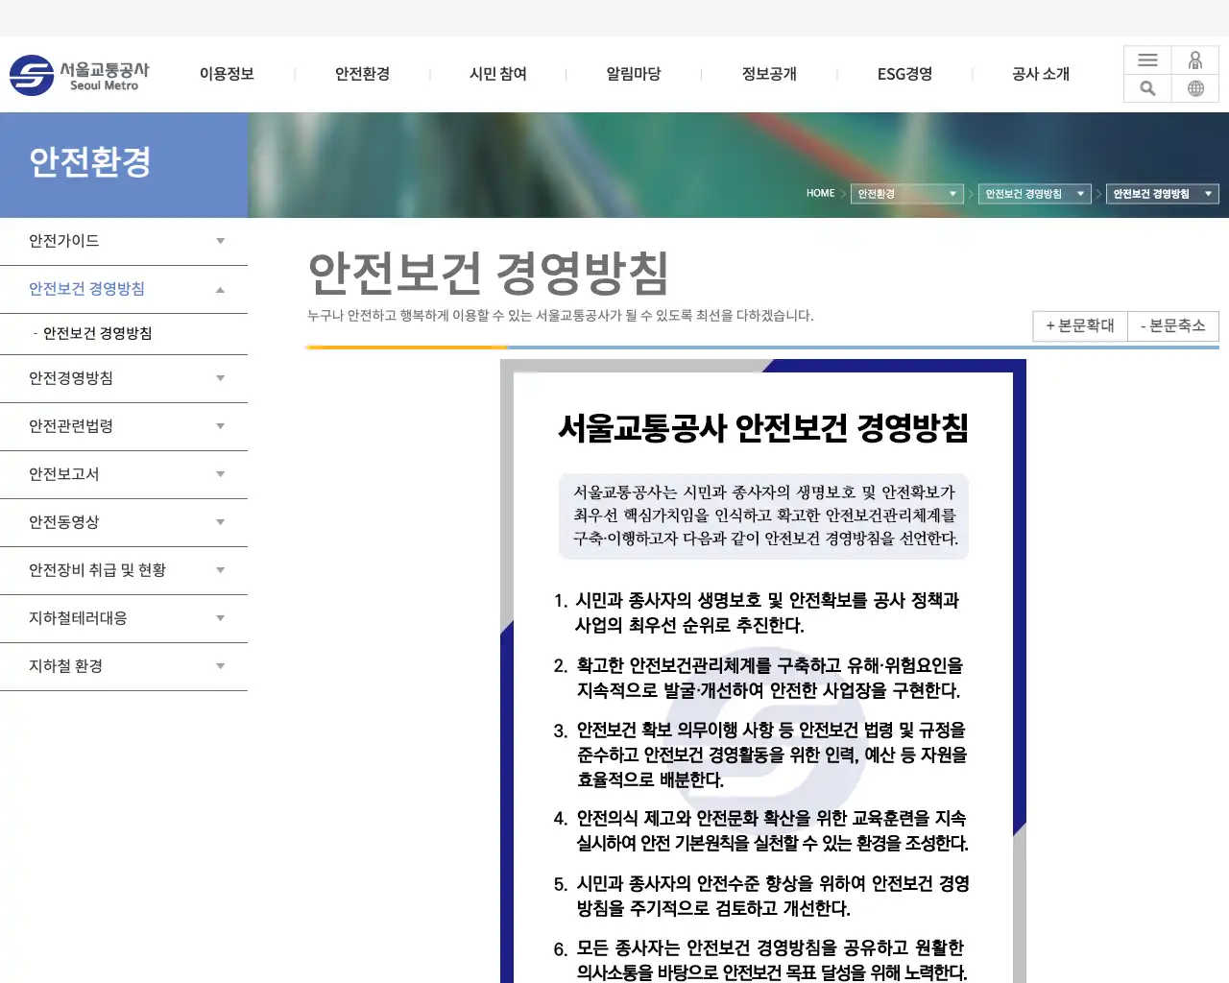Open 안전환경 main menu
The height and width of the screenshot is (983, 1229).
pos(362,74)
